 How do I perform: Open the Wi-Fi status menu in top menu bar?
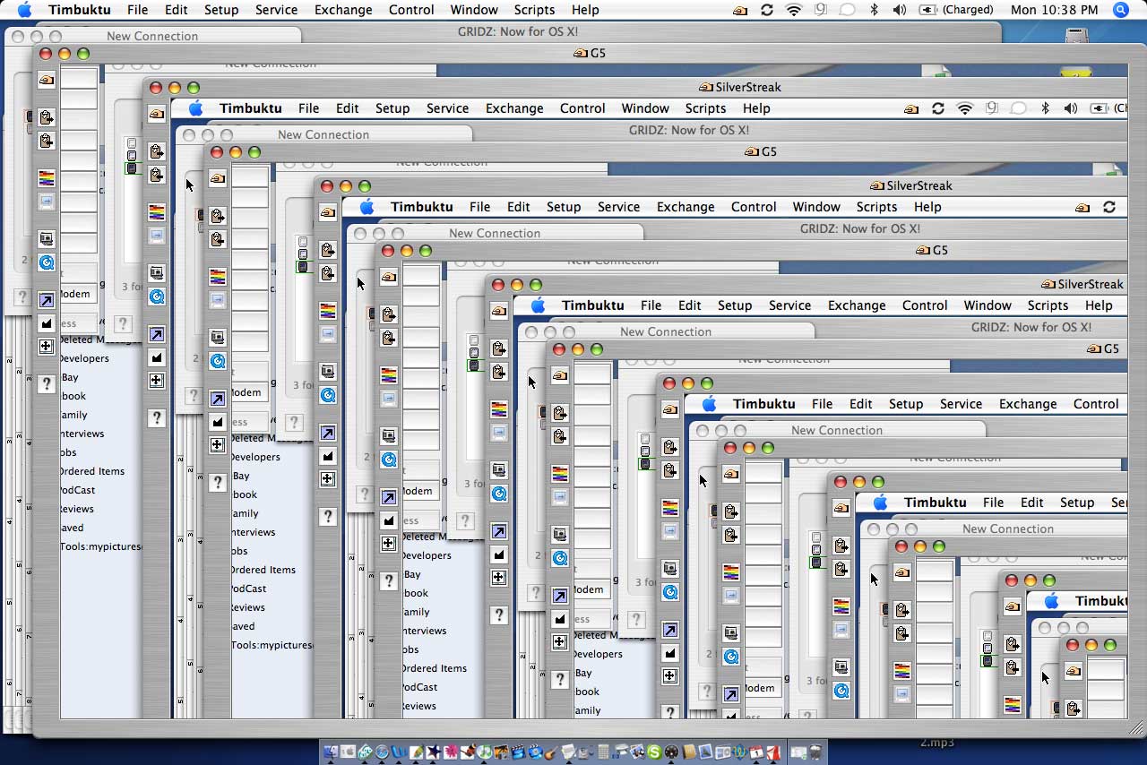[794, 10]
